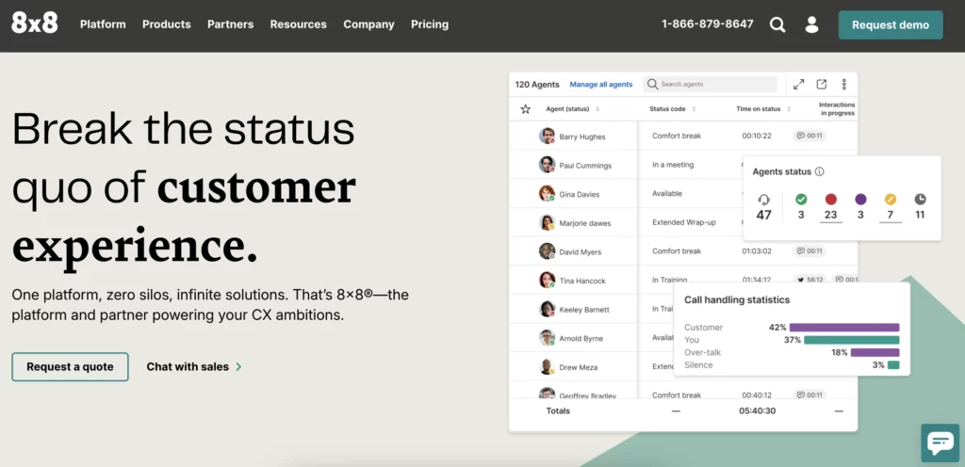Select the red busy status filter
Viewport: 965px width, 467px height.
click(831, 199)
